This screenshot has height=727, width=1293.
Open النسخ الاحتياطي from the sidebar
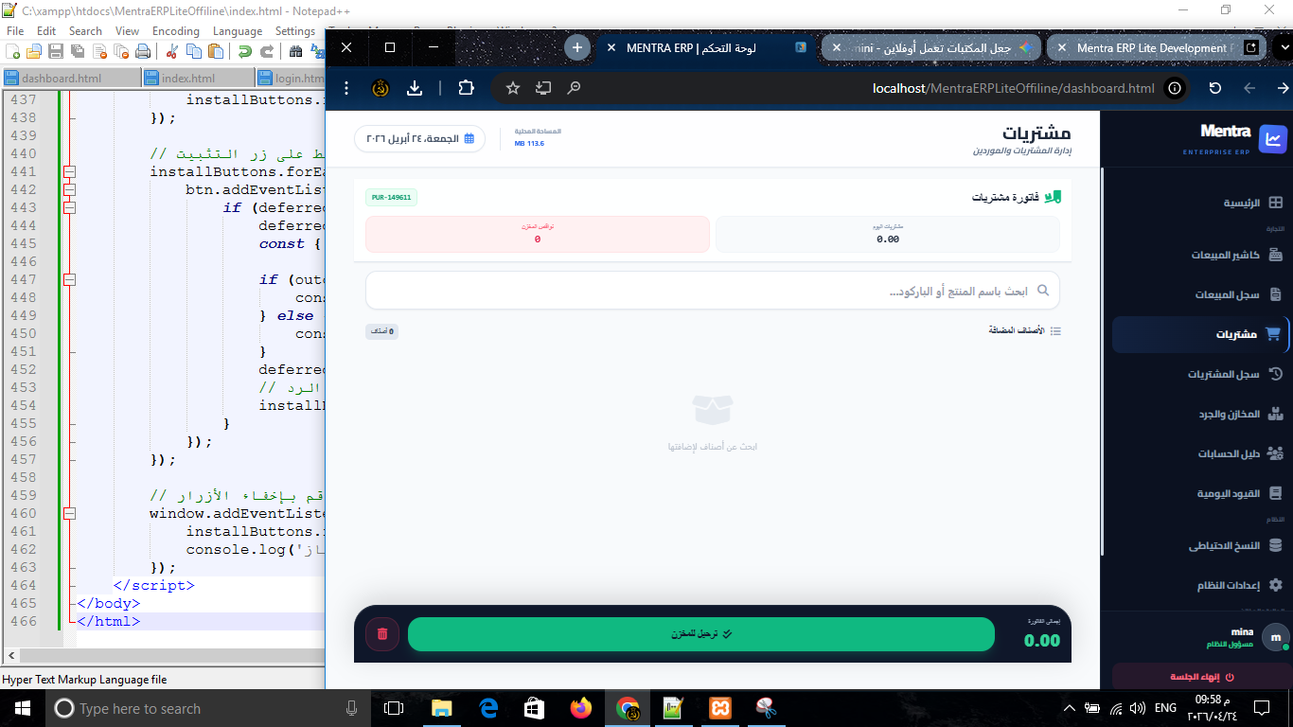click(x=1200, y=545)
